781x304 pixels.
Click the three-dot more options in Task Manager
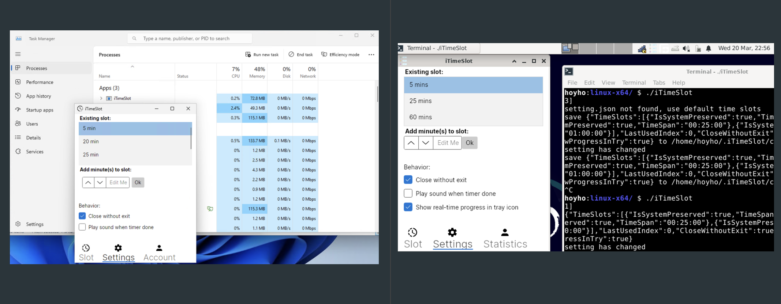point(371,55)
